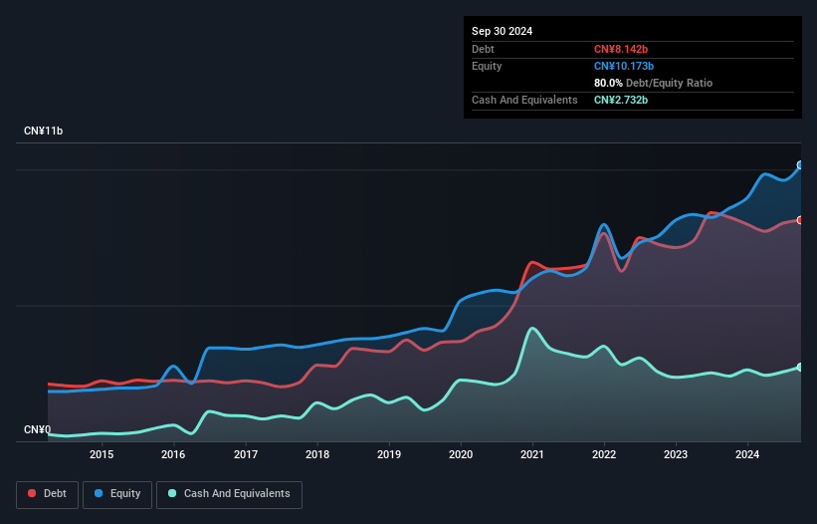Toggle Cash And Equivalents legend button
Screen dimensions: 817x524
(x=229, y=494)
